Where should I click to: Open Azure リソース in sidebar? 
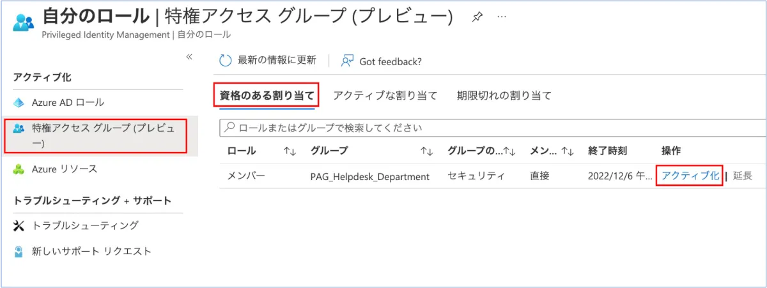pyautogui.click(x=65, y=169)
